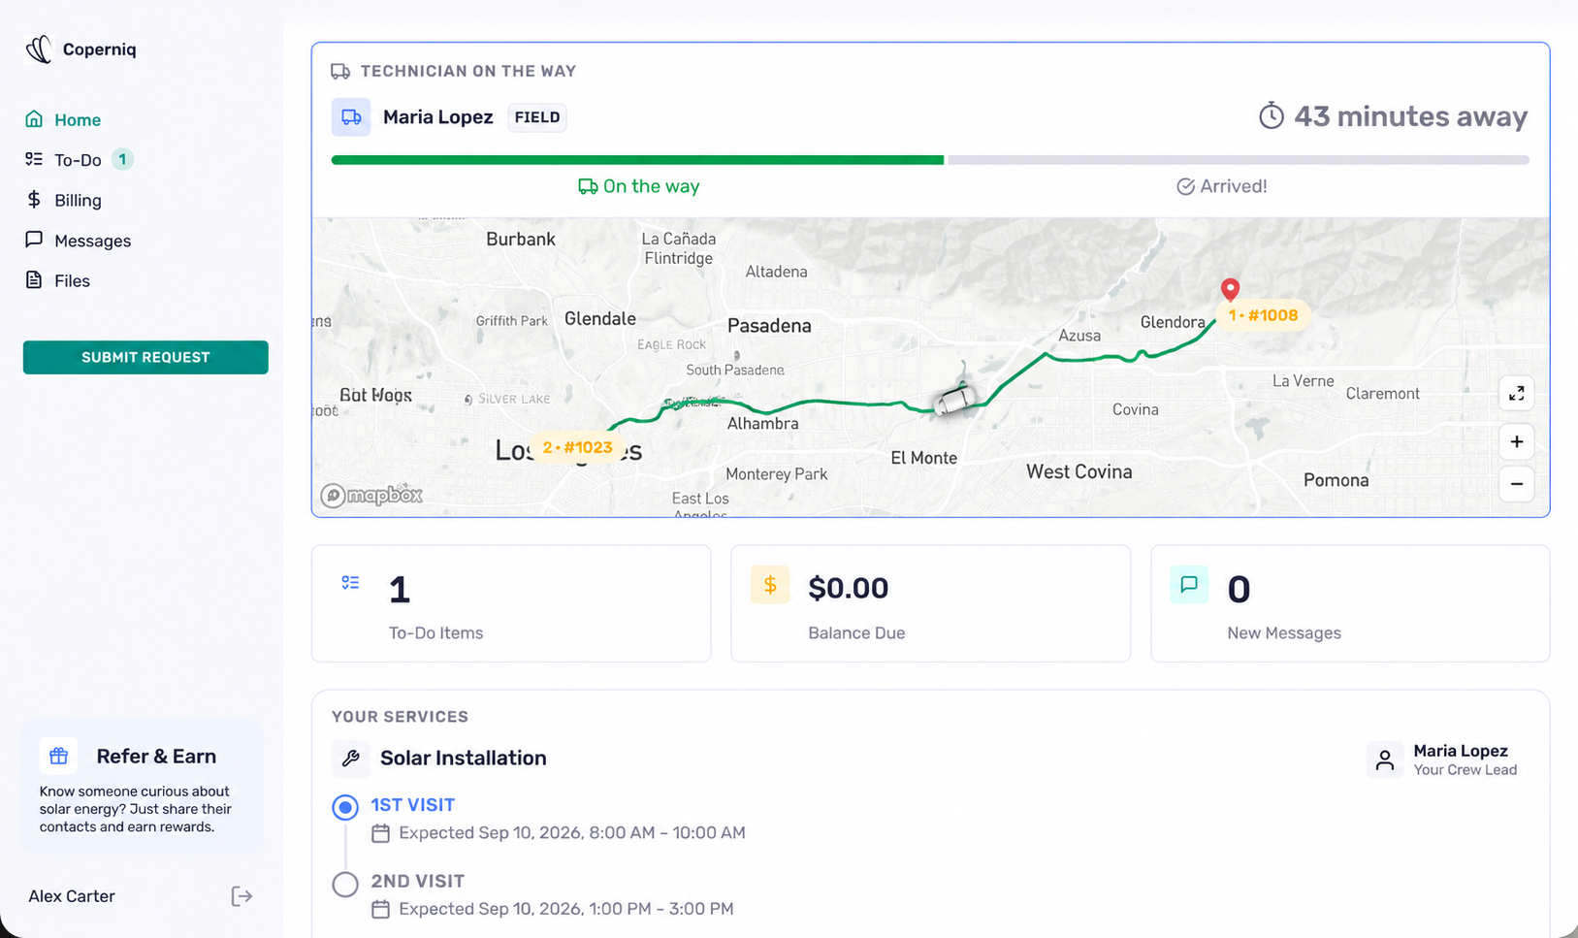Screen dimensions: 1578x938
Task: Select the 2 • #1023 map stop label
Action: [578, 447]
